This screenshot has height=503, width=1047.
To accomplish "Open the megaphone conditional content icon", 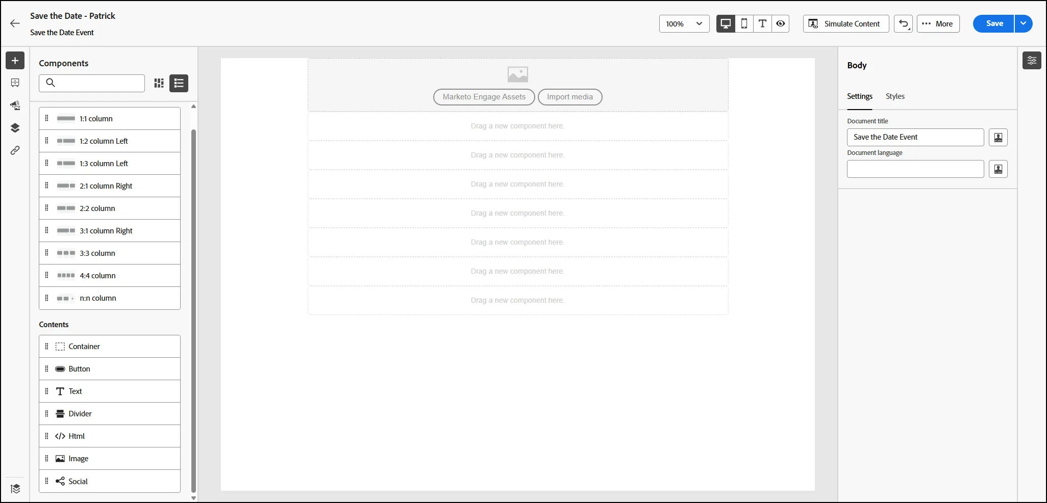I will pos(15,105).
